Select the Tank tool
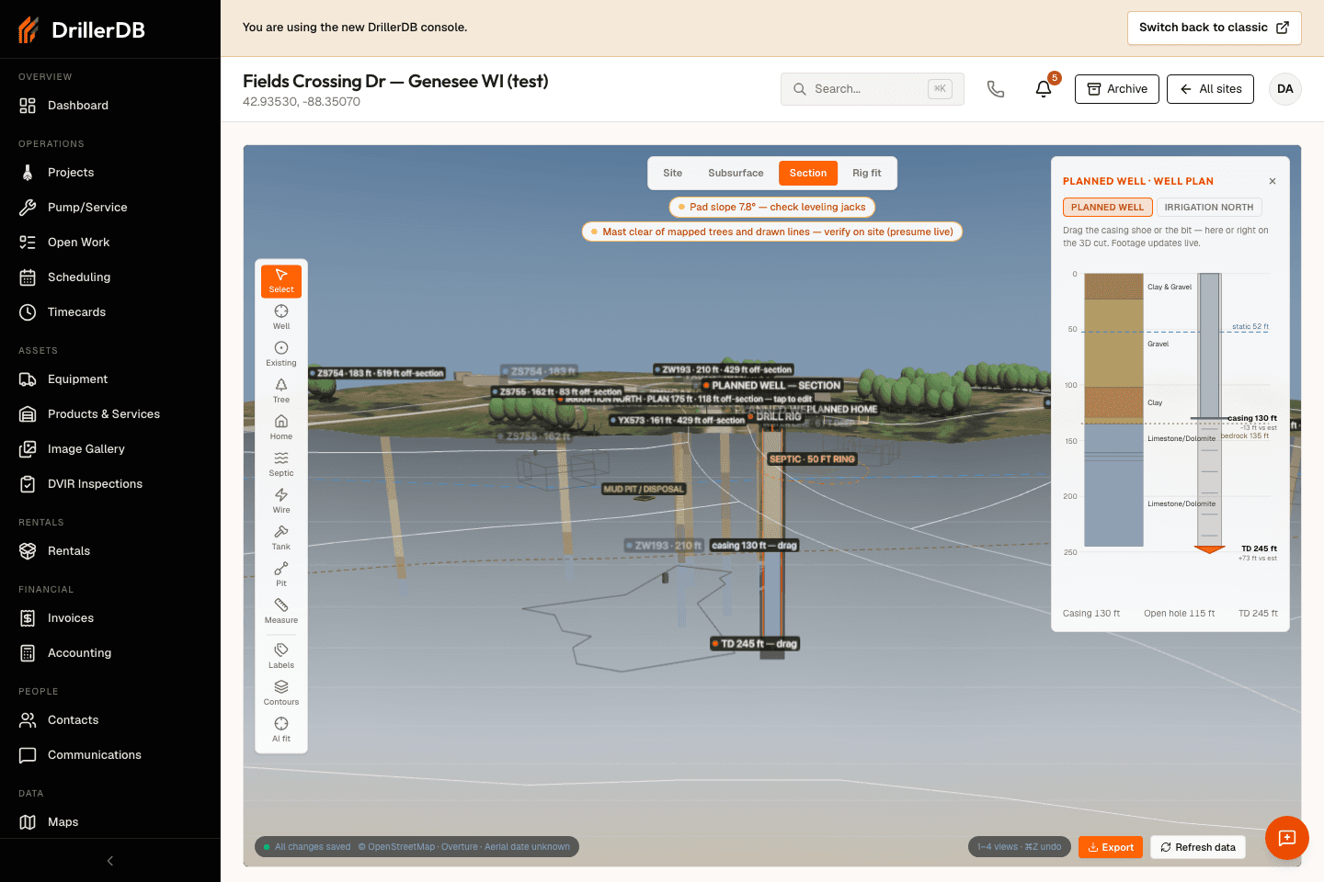This screenshot has height=882, width=1324. (x=281, y=538)
